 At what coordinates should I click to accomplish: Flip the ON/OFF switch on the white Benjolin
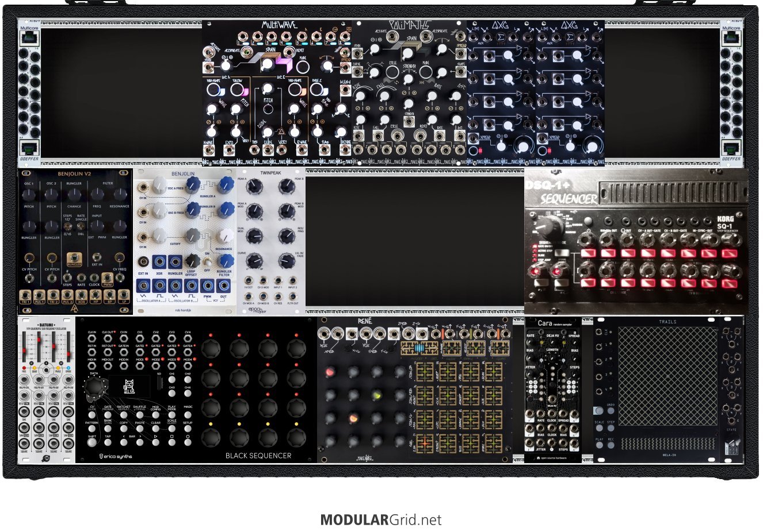point(208,261)
